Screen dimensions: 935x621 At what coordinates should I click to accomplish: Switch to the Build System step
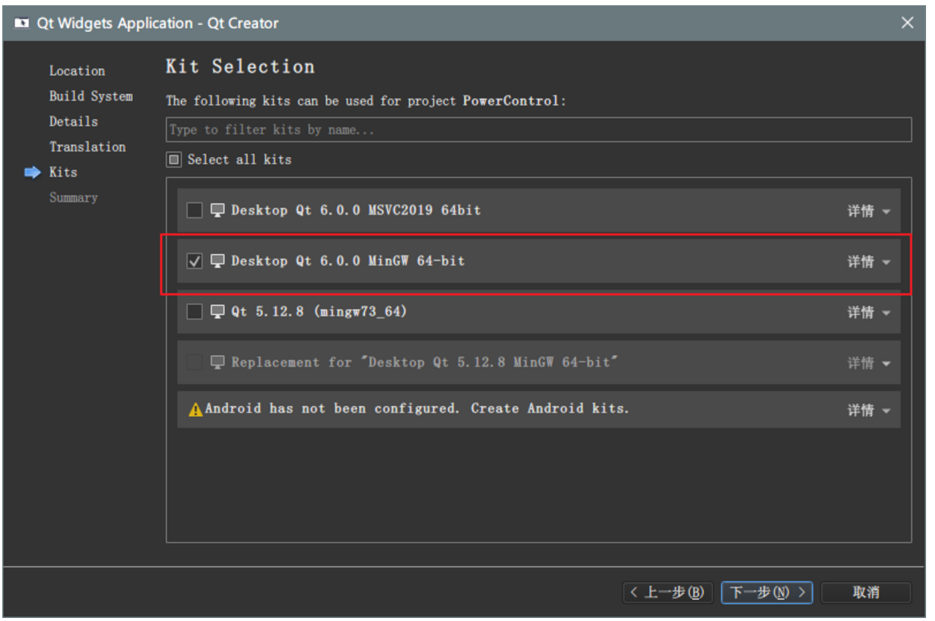click(91, 96)
